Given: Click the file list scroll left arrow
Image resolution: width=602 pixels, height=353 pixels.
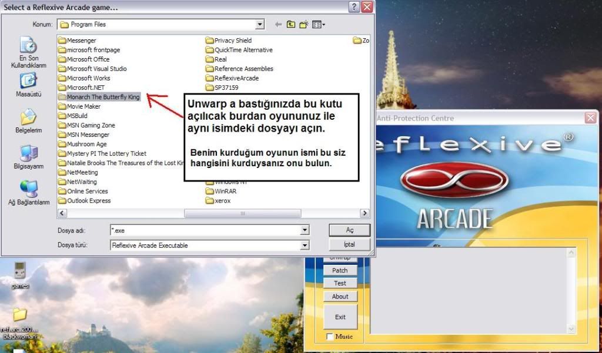Looking at the screenshot, I should 62,213.
